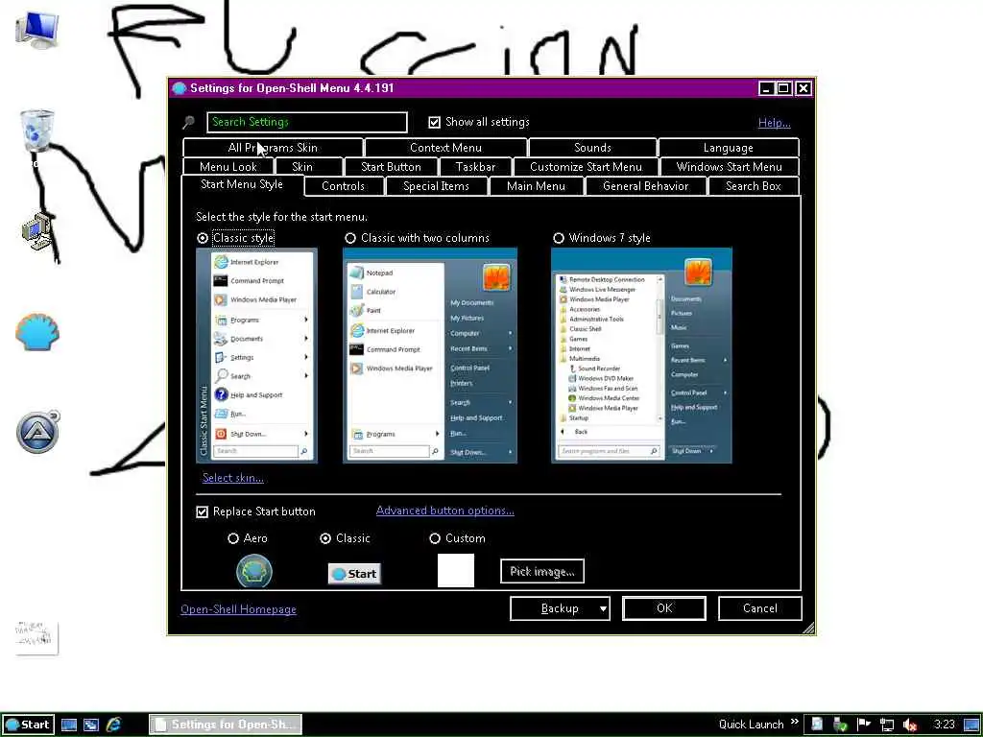Click the Show Desktop quick launch icon
983x737 pixels.
click(x=69, y=725)
